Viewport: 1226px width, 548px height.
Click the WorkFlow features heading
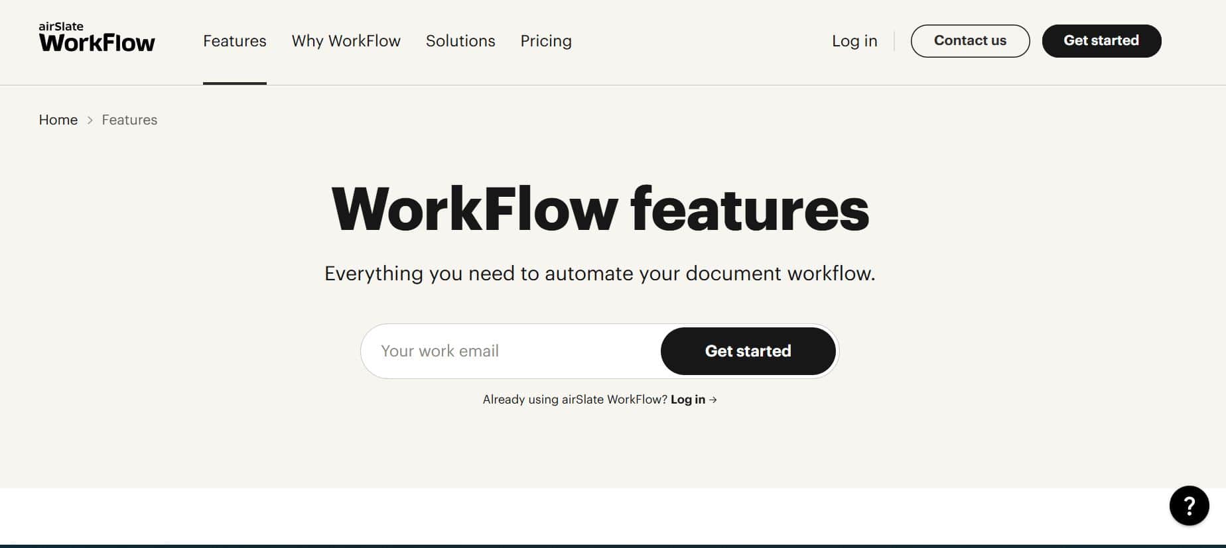pyautogui.click(x=600, y=209)
